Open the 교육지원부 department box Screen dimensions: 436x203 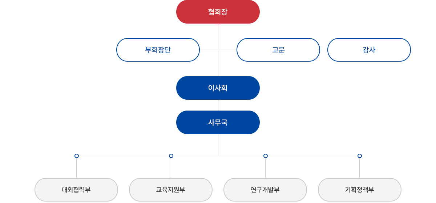click(171, 190)
